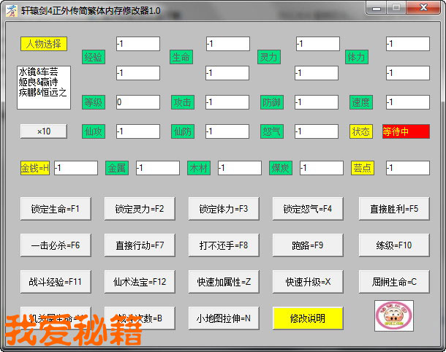Image resolution: width=446 pixels, height=352 pixels.
Task: Click the app icon in title bar
Action: click(11, 8)
